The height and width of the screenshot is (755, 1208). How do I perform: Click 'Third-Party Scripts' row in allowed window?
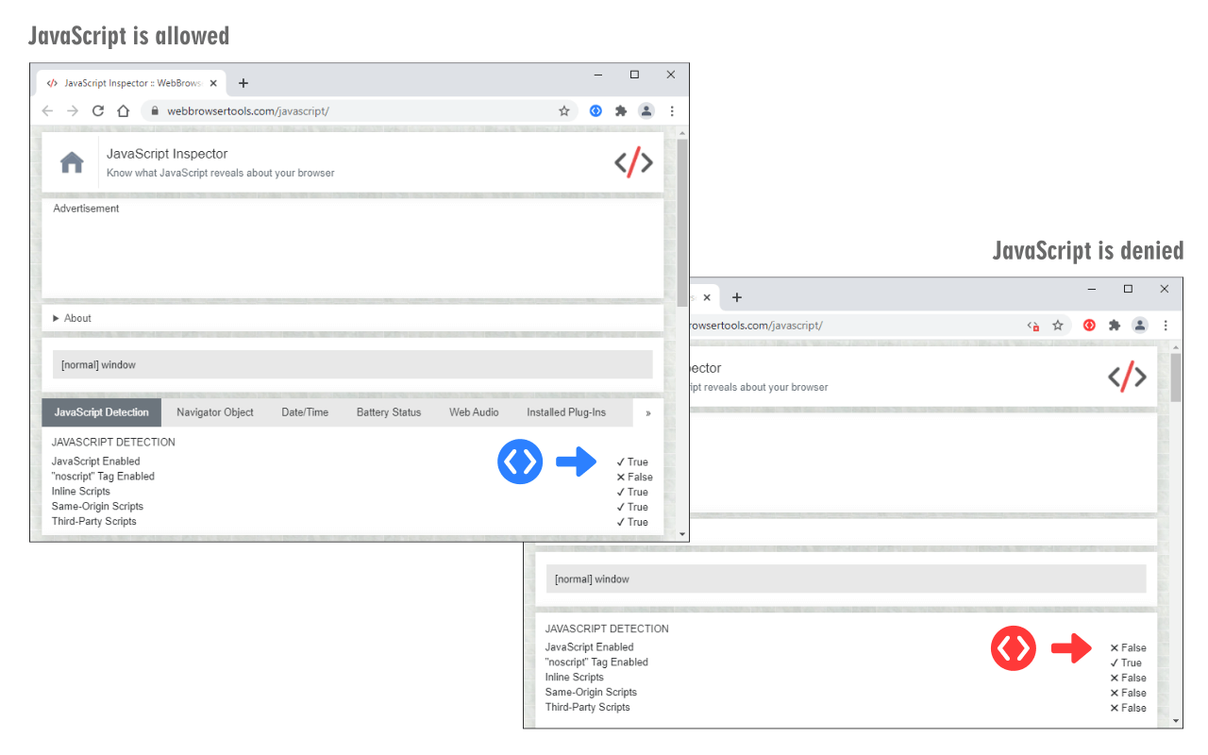point(353,522)
